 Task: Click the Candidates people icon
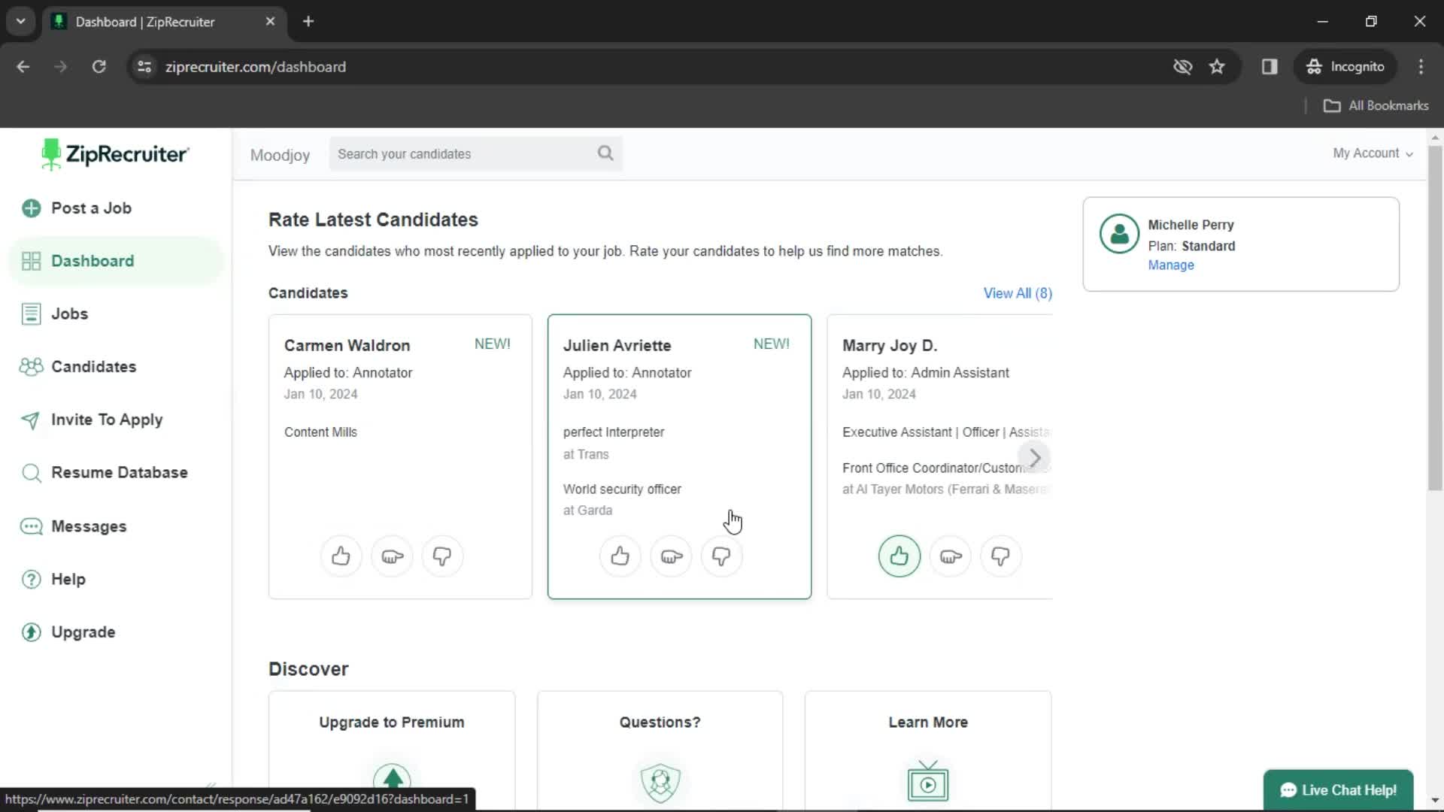[31, 367]
